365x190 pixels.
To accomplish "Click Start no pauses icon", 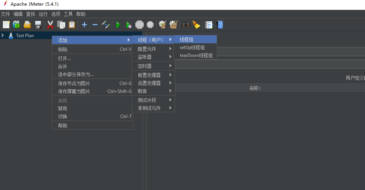I will click(x=129, y=25).
